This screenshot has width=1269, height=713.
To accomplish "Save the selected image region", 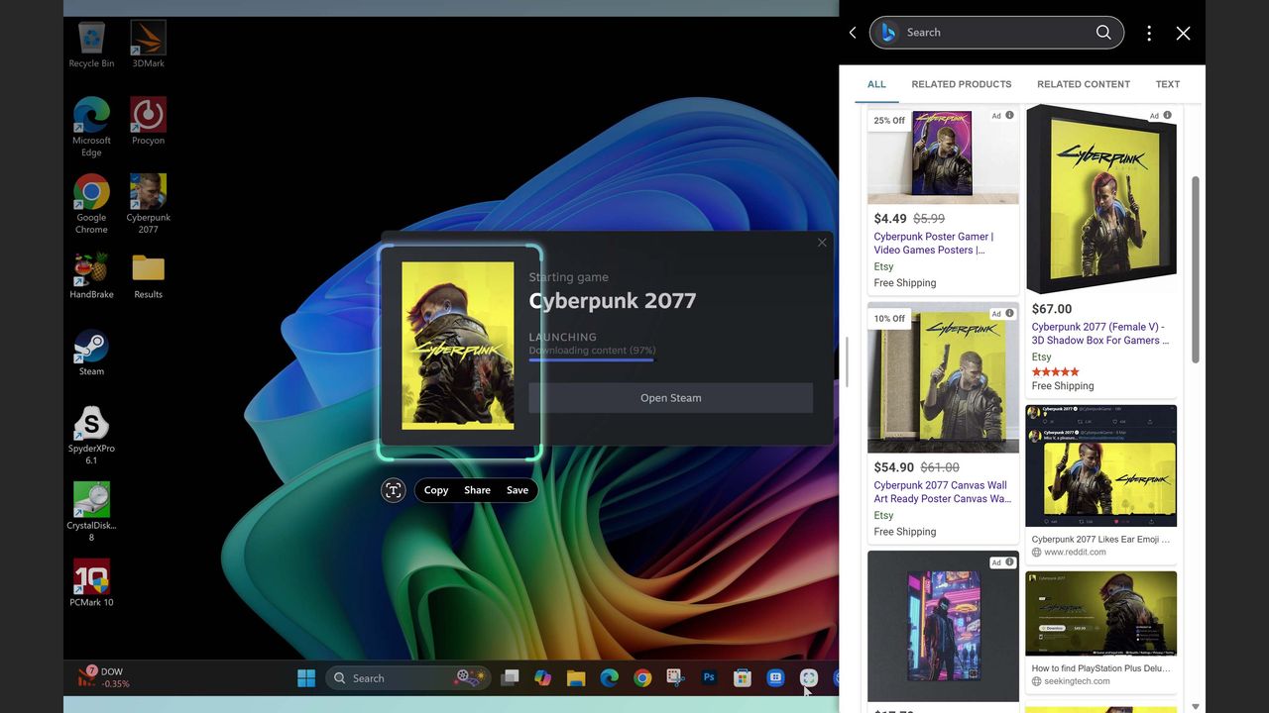I will click(x=518, y=490).
